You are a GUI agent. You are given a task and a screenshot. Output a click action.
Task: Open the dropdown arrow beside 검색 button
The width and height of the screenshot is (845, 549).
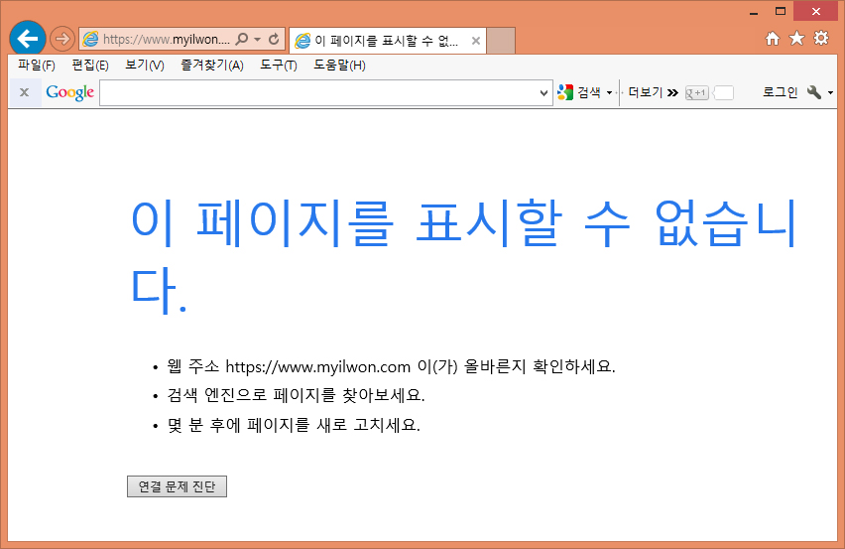(610, 92)
